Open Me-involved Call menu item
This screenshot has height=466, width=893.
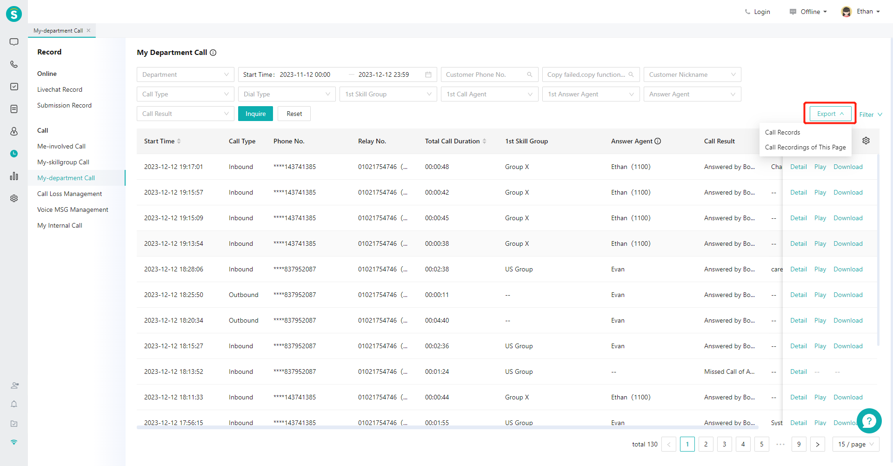[61, 146]
